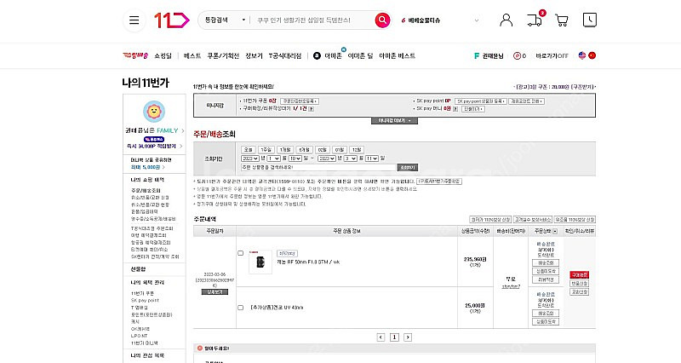This screenshot has height=363, width=681.
Task: Open the start month dropdown showing 1
Action: (273, 158)
